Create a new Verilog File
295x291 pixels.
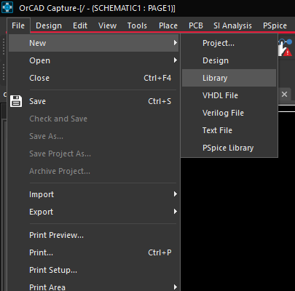(229, 113)
